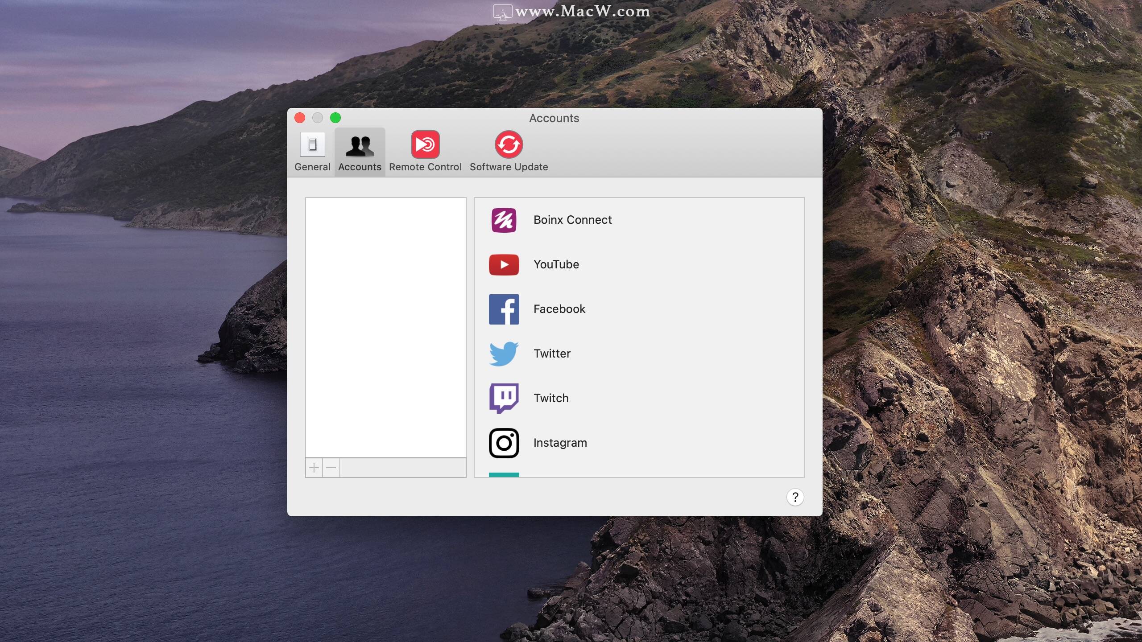Click the Boinx Connect icon
The image size is (1142, 642).
[504, 220]
